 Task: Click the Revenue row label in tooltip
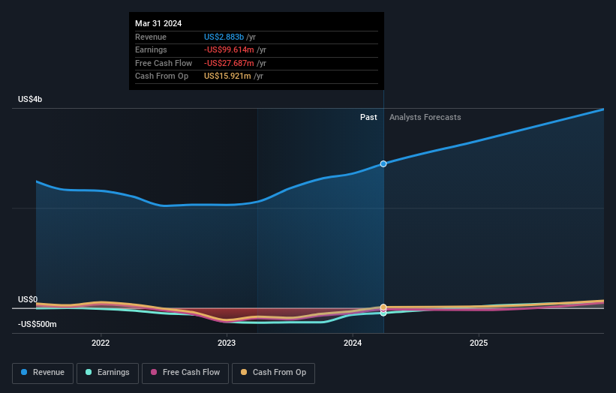(151, 37)
